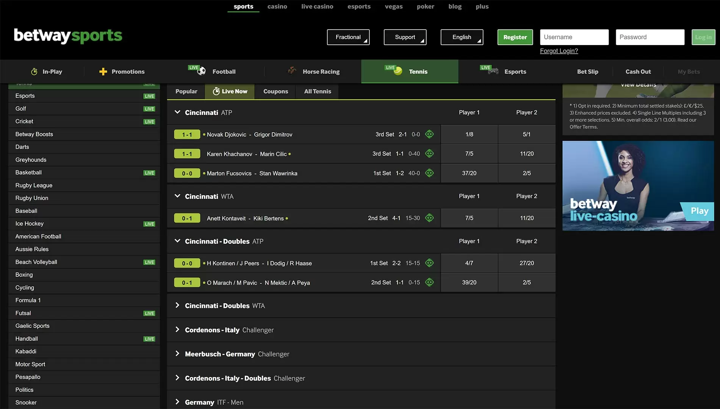The width and height of the screenshot is (720, 409).
Task: Open Formula 1 in the sports sidebar
Action: tap(84, 300)
